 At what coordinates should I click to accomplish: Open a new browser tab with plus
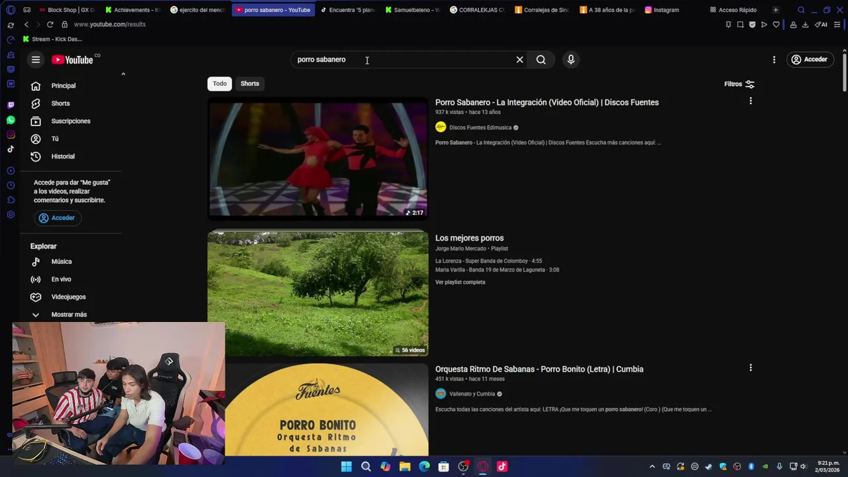(775, 10)
